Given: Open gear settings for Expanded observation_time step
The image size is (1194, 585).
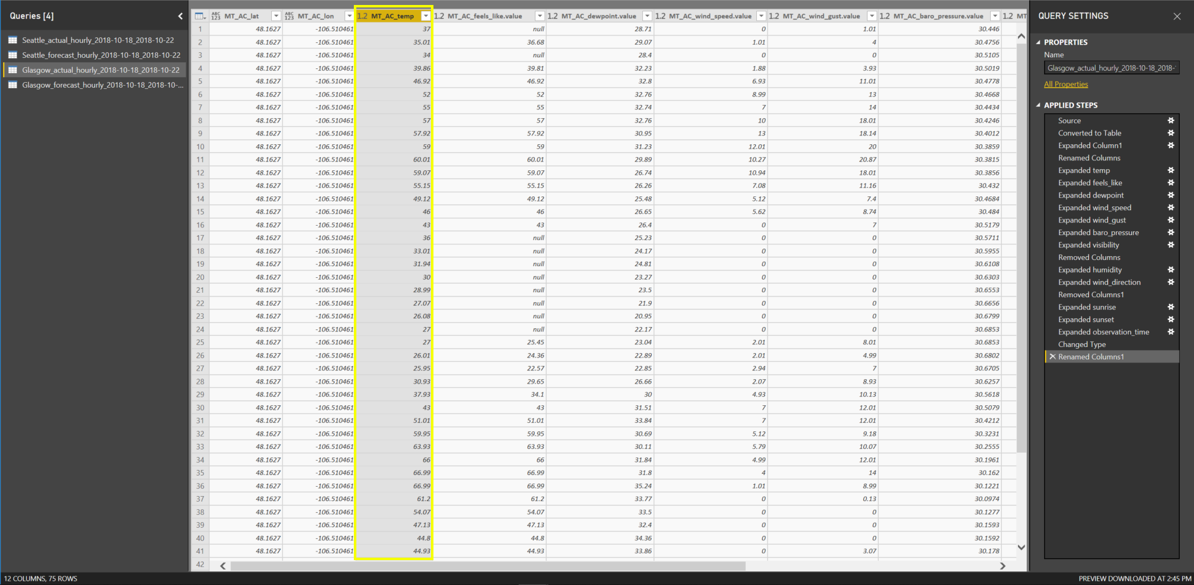Looking at the screenshot, I should coord(1170,332).
